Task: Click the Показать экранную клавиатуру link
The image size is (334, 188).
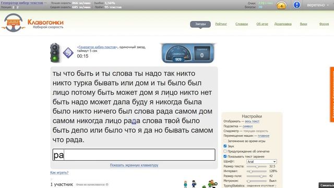Action: click(134, 165)
